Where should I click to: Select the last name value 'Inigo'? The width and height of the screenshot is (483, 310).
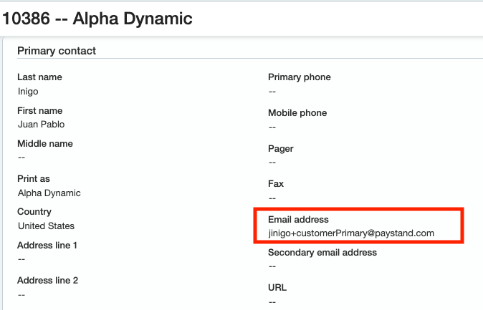coord(28,92)
